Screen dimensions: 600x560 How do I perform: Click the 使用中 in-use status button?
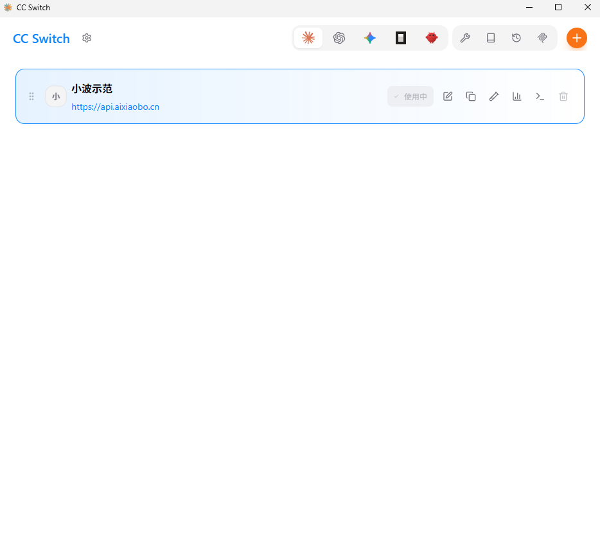(x=410, y=96)
